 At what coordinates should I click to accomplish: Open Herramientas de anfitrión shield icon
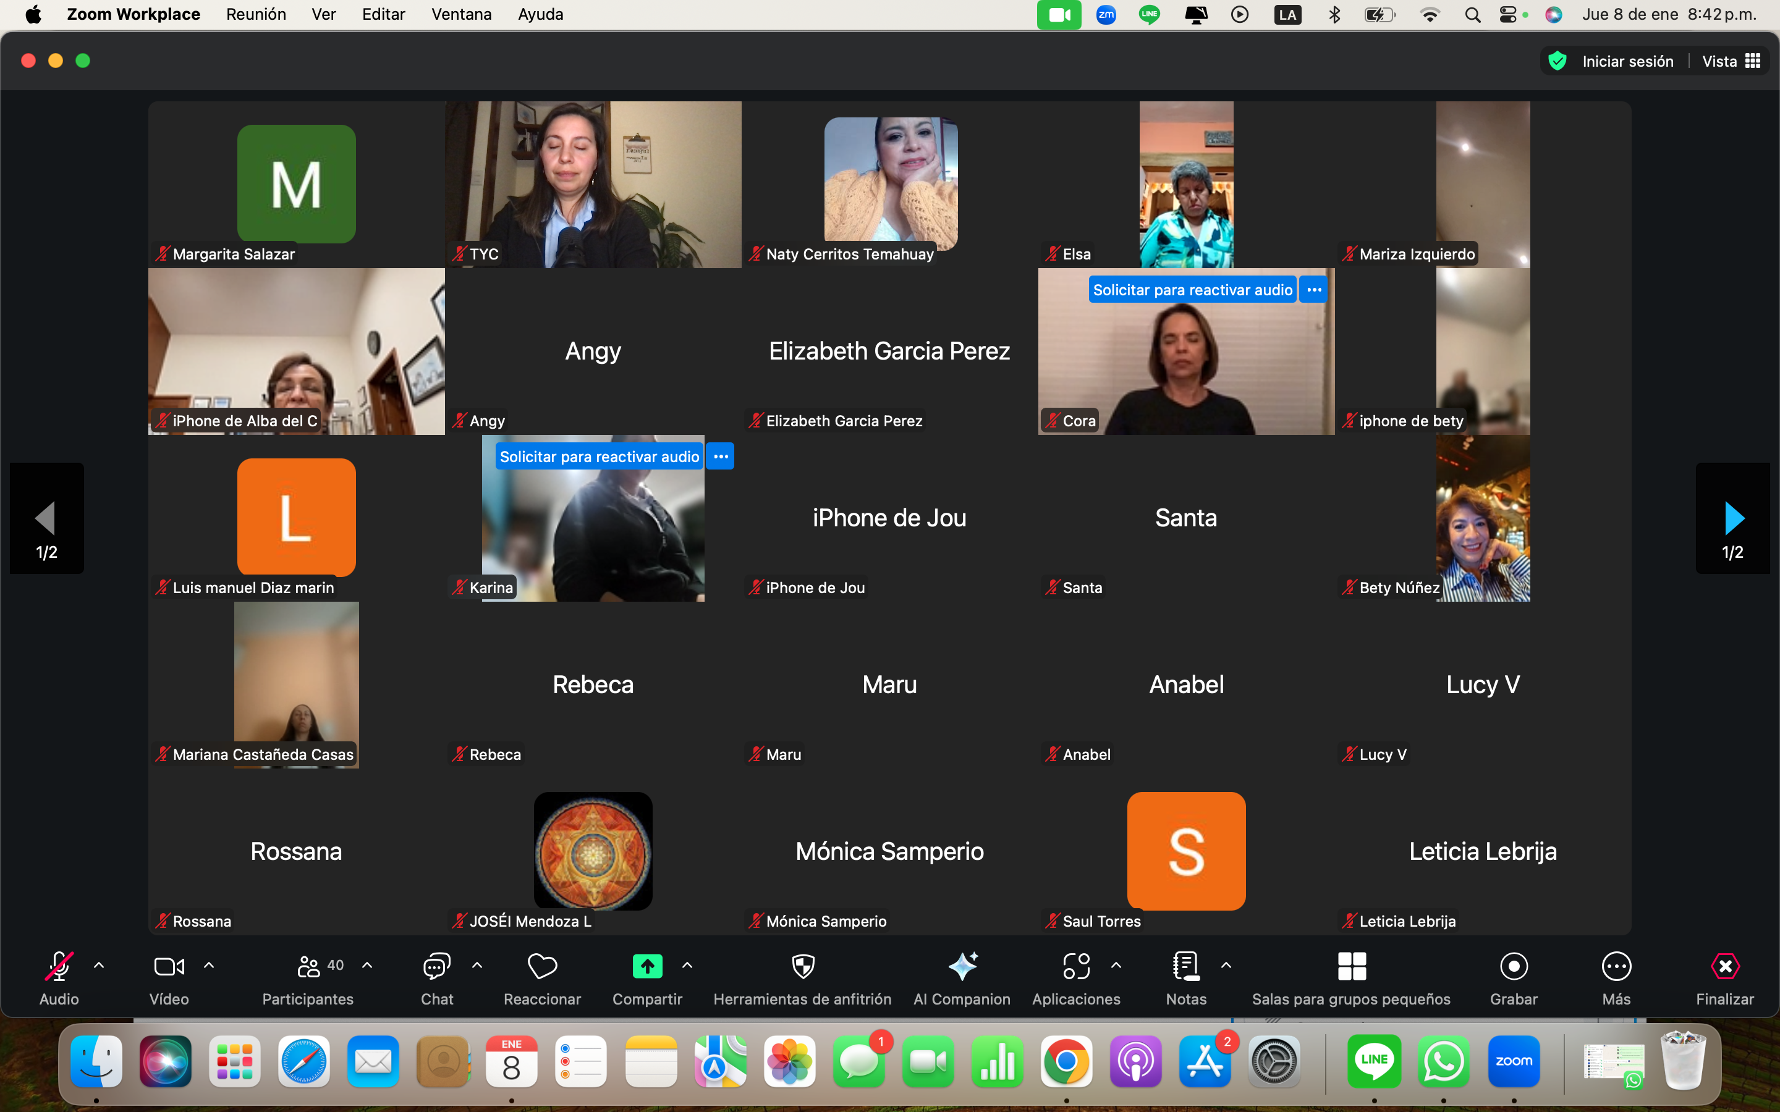(x=802, y=966)
